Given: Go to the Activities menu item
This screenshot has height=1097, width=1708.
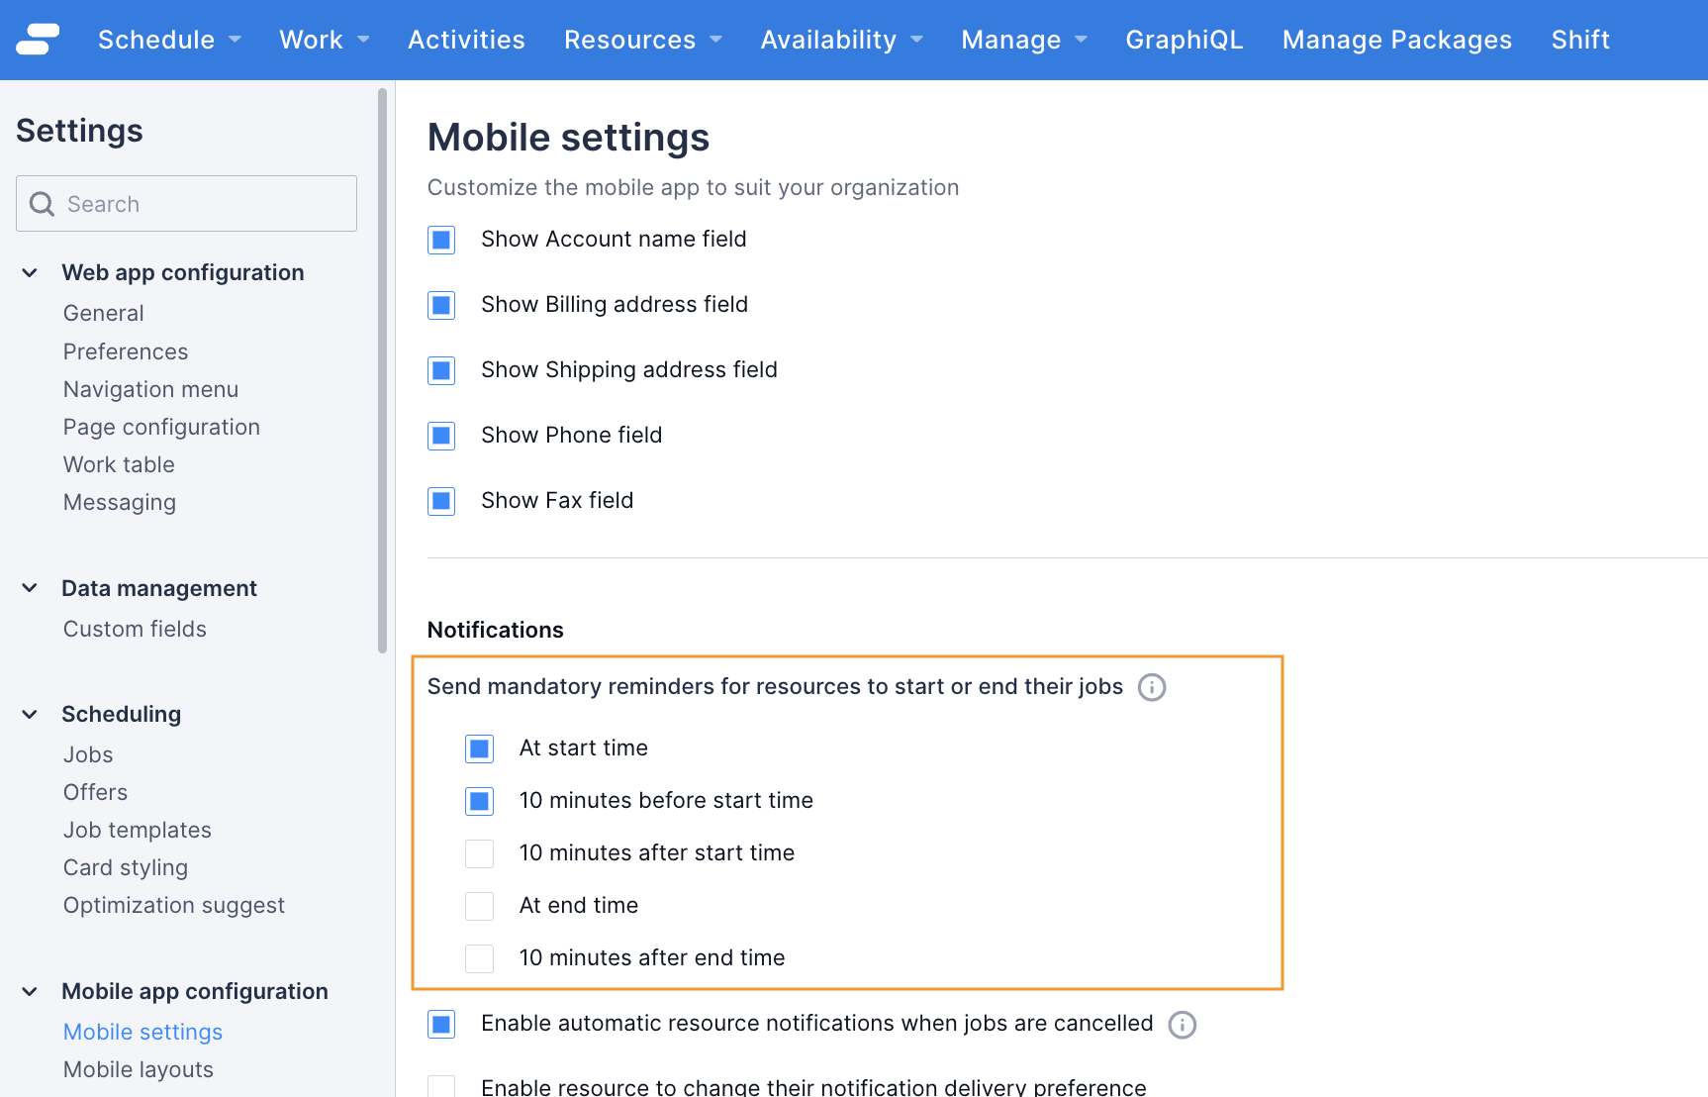Looking at the screenshot, I should pos(465,40).
